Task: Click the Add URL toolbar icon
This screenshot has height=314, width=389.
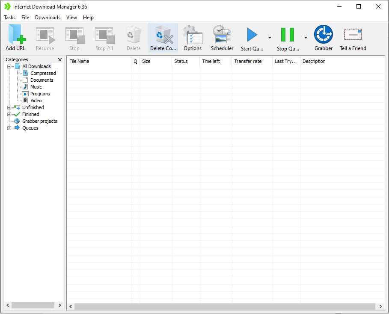Action: pos(17,34)
